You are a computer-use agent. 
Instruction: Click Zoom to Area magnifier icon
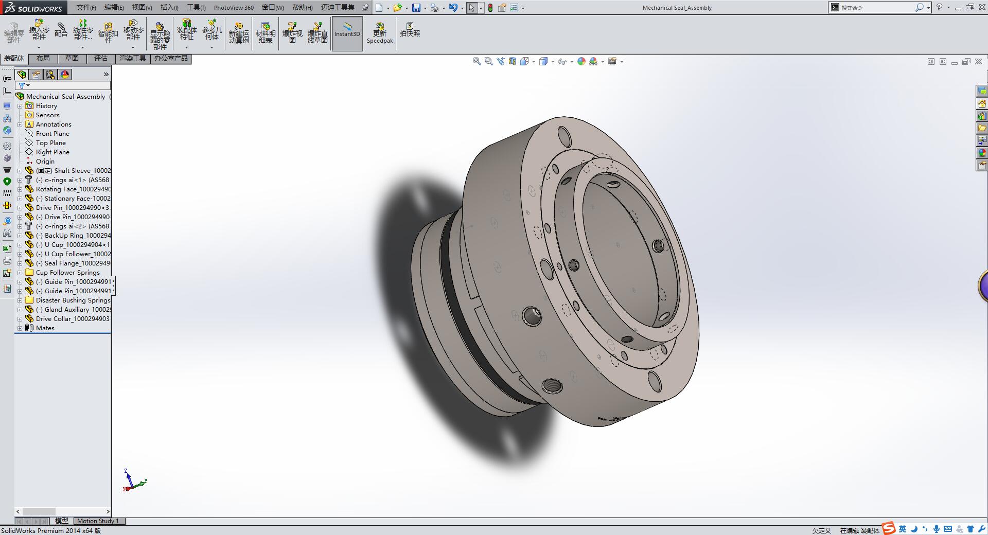click(489, 61)
